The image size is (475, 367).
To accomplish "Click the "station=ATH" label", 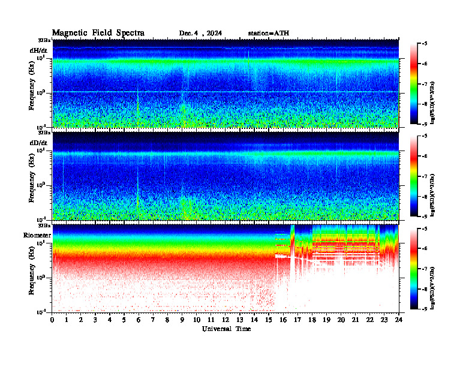I will [x=269, y=34].
